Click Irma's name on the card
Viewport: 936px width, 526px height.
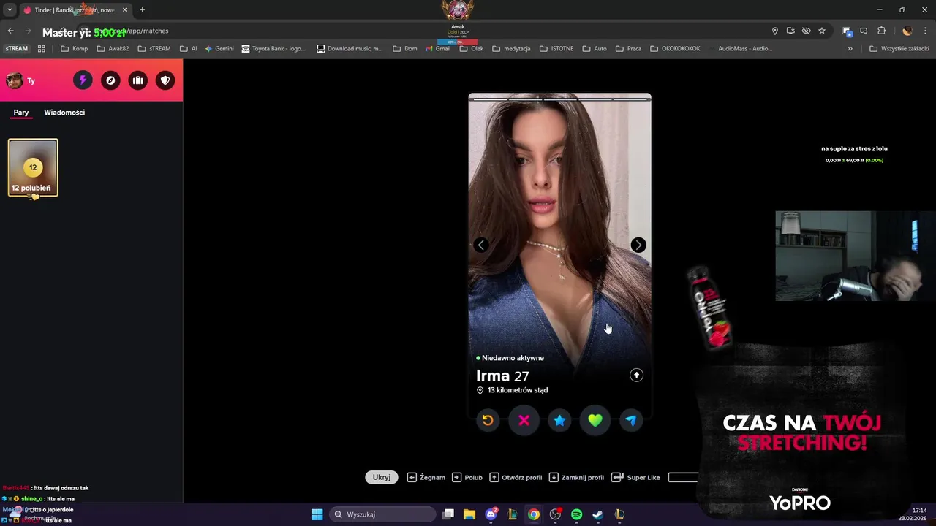tap(493, 376)
